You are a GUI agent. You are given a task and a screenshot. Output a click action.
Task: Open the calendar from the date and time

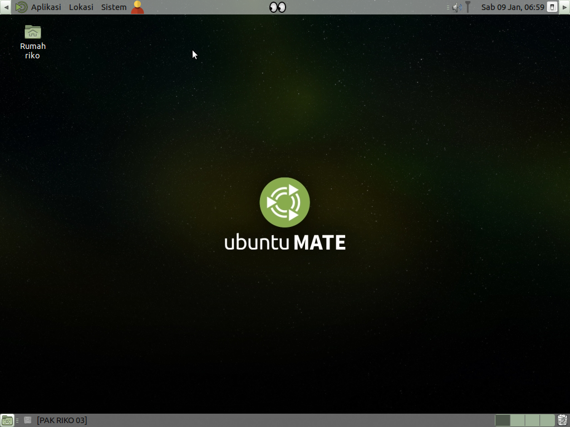(513, 7)
